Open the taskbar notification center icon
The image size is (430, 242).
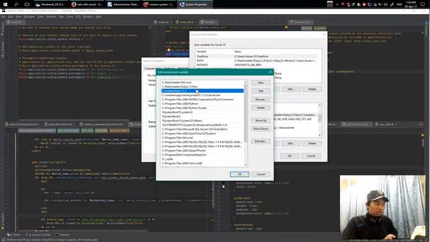(x=423, y=5)
